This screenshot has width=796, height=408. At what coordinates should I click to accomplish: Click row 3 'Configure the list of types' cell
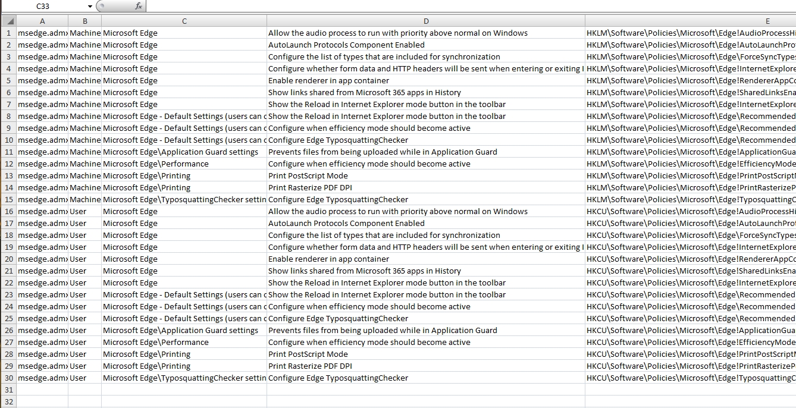click(x=426, y=57)
